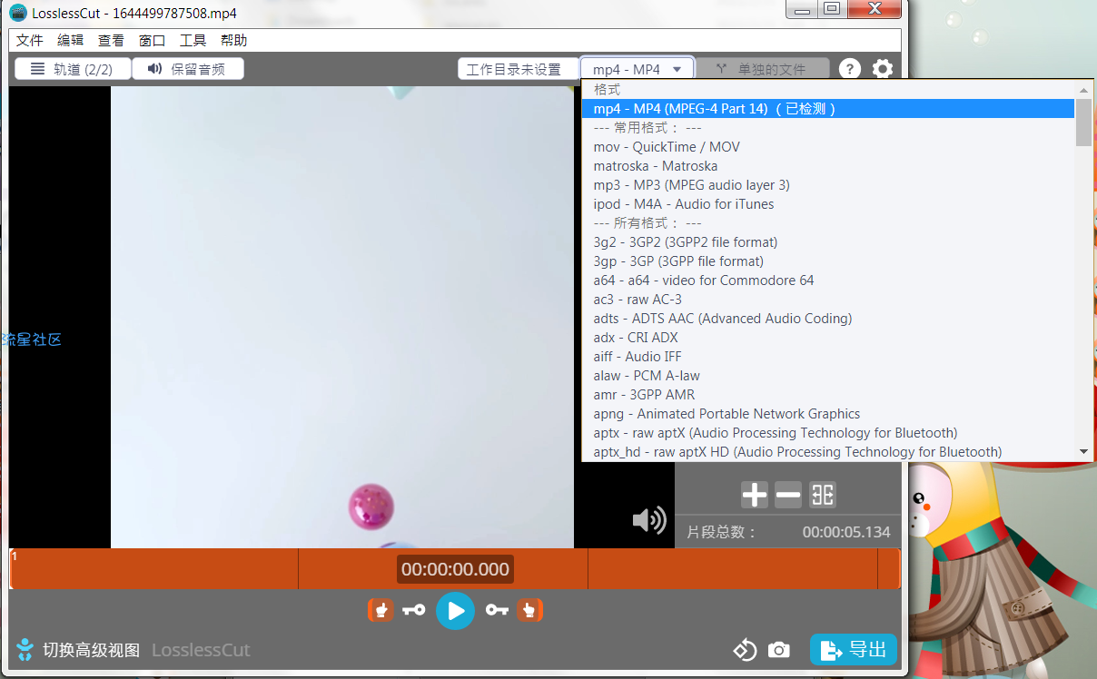Open the 窗口 menu
The image size is (1097, 679).
coord(153,40)
